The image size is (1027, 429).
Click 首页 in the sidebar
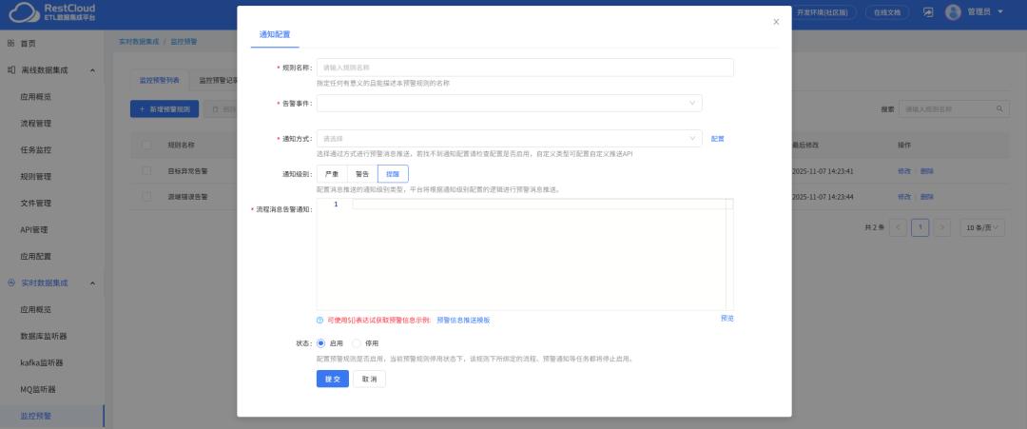29,43
